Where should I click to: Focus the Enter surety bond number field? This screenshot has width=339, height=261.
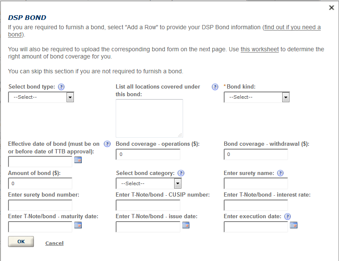coord(40,205)
